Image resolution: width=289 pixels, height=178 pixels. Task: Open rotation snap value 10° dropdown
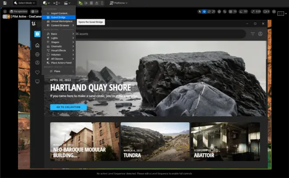click(246, 12)
